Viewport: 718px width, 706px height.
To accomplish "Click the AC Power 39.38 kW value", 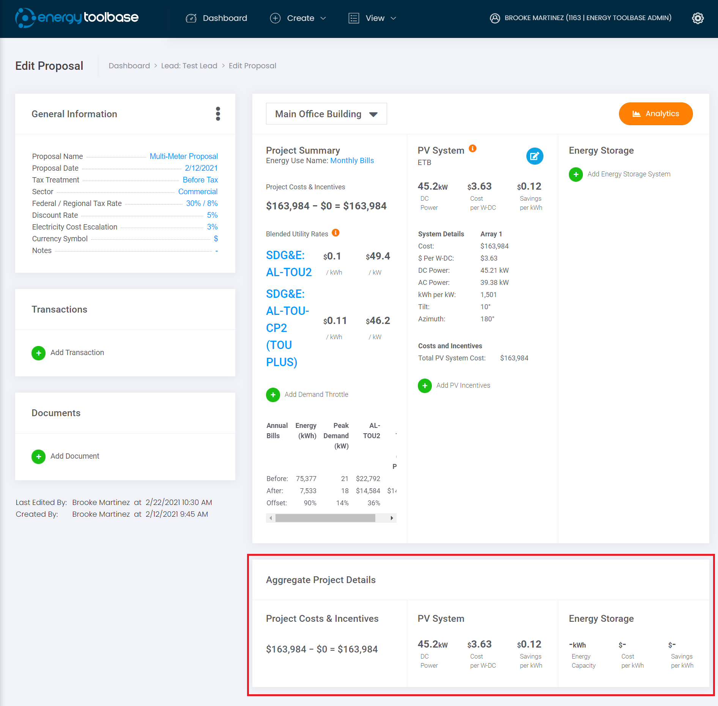I will tap(494, 283).
